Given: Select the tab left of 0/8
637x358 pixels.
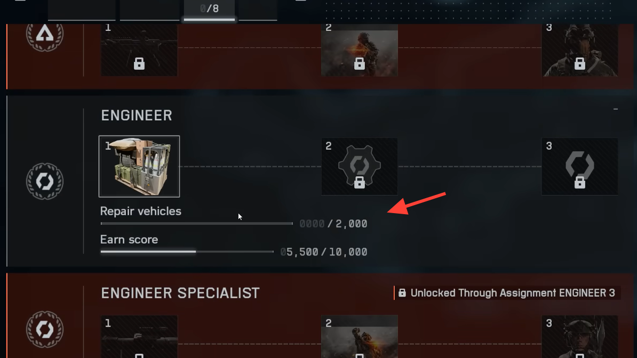Looking at the screenshot, I should coord(149,10).
